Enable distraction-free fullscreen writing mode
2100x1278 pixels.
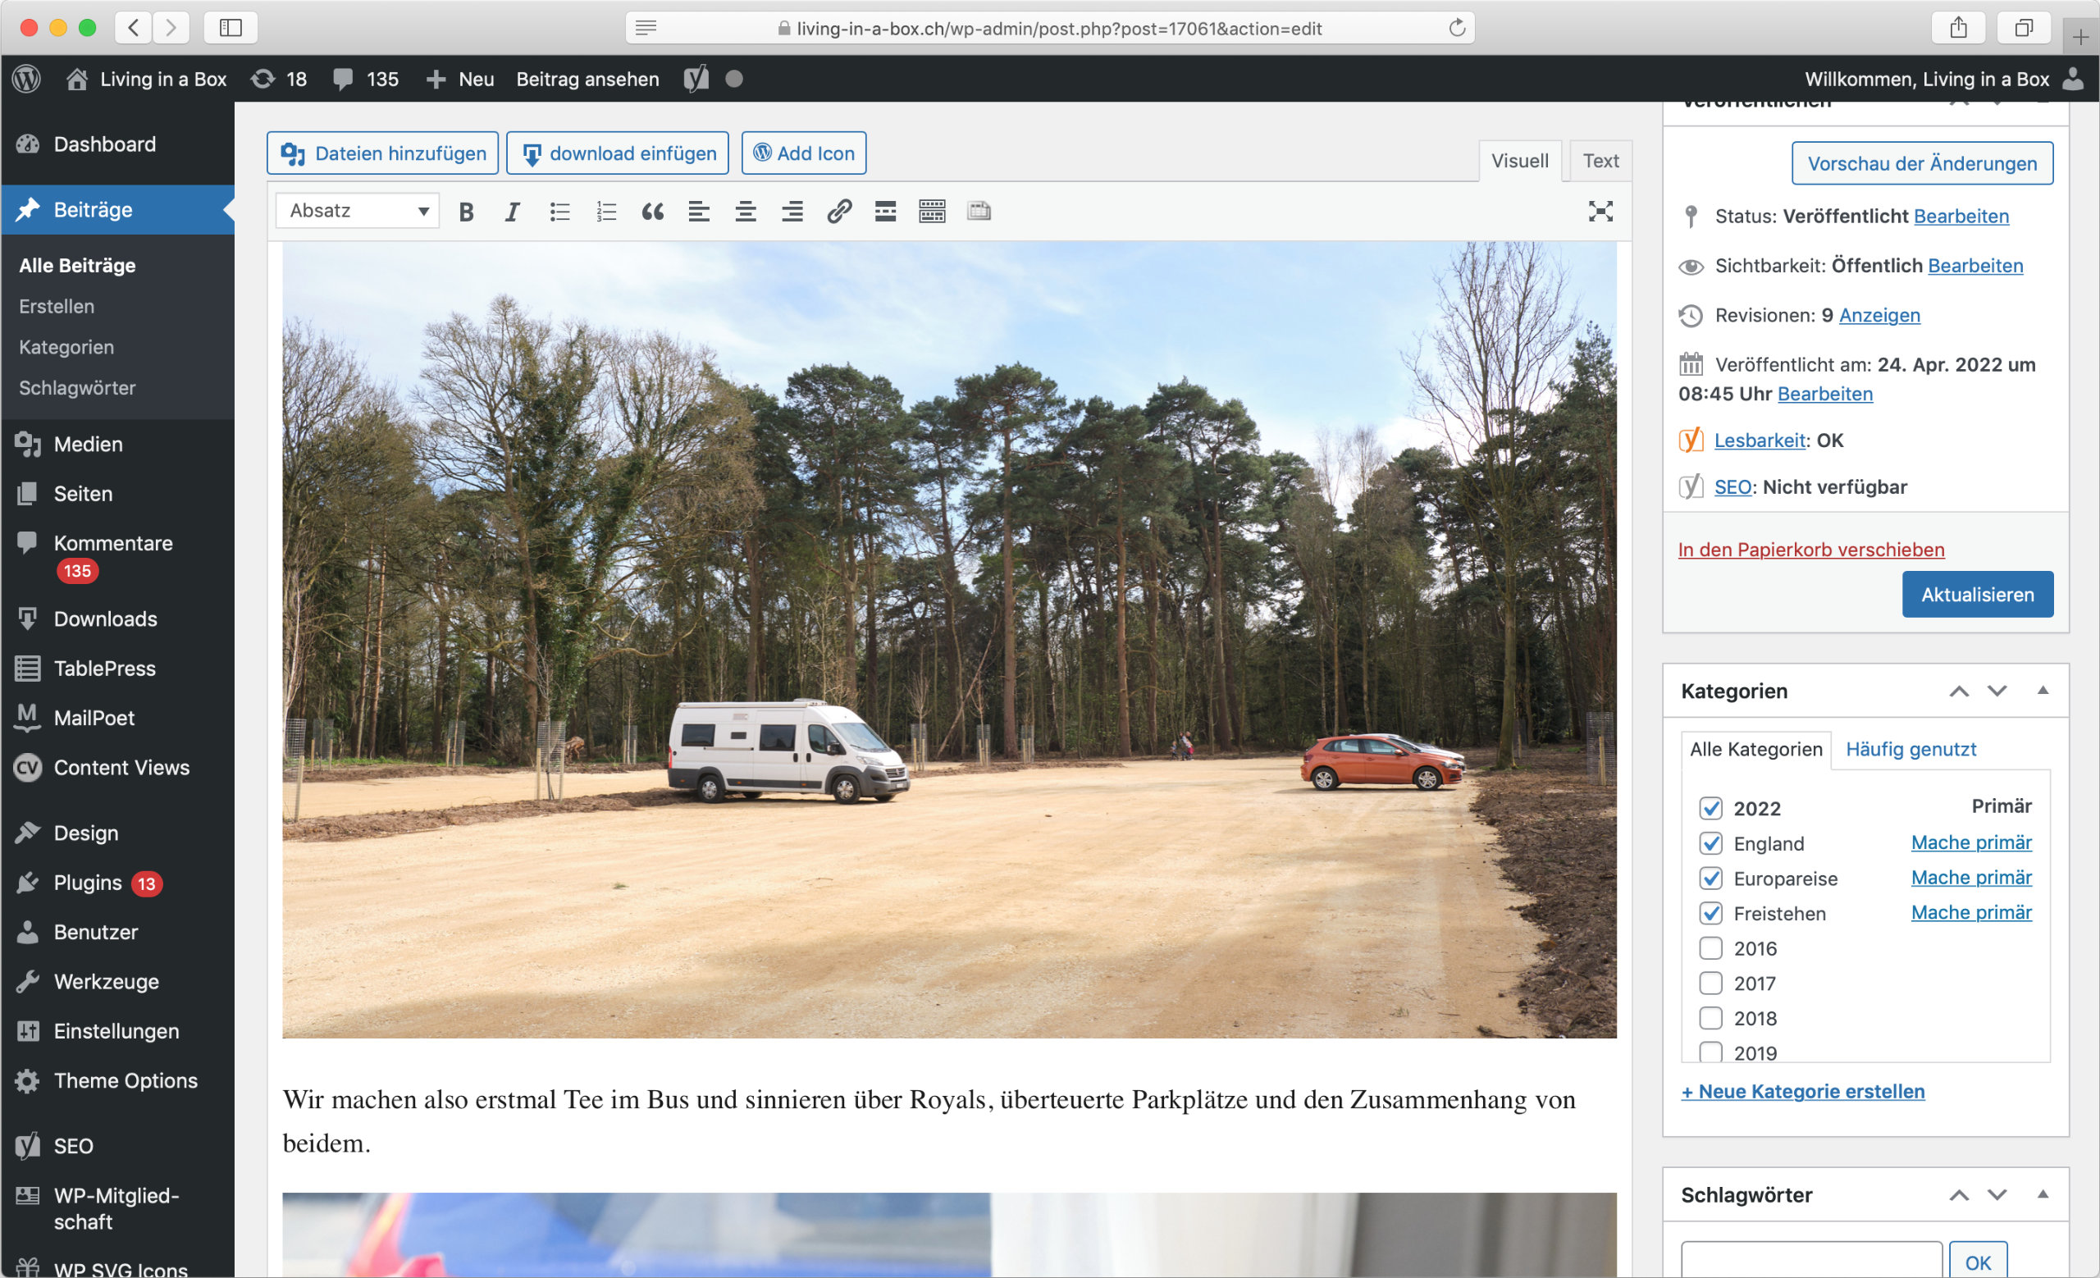tap(1600, 212)
